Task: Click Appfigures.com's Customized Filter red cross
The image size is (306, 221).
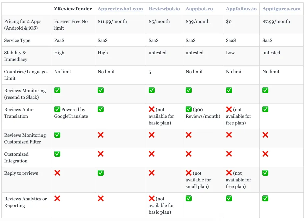Action: tap(265, 135)
